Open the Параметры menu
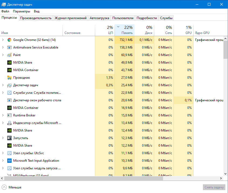The height and width of the screenshot is (193, 228). click(22, 11)
